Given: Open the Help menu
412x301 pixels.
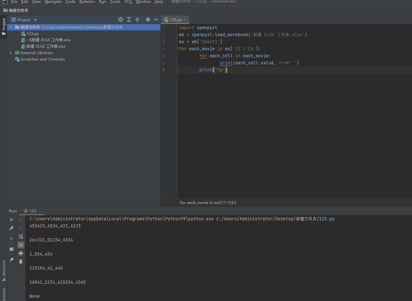Looking at the screenshot, I should (x=159, y=2).
